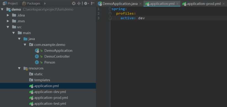Click the 'active:' key in editor
Image resolution: width=227 pixels, height=107 pixels.
(x=128, y=18)
